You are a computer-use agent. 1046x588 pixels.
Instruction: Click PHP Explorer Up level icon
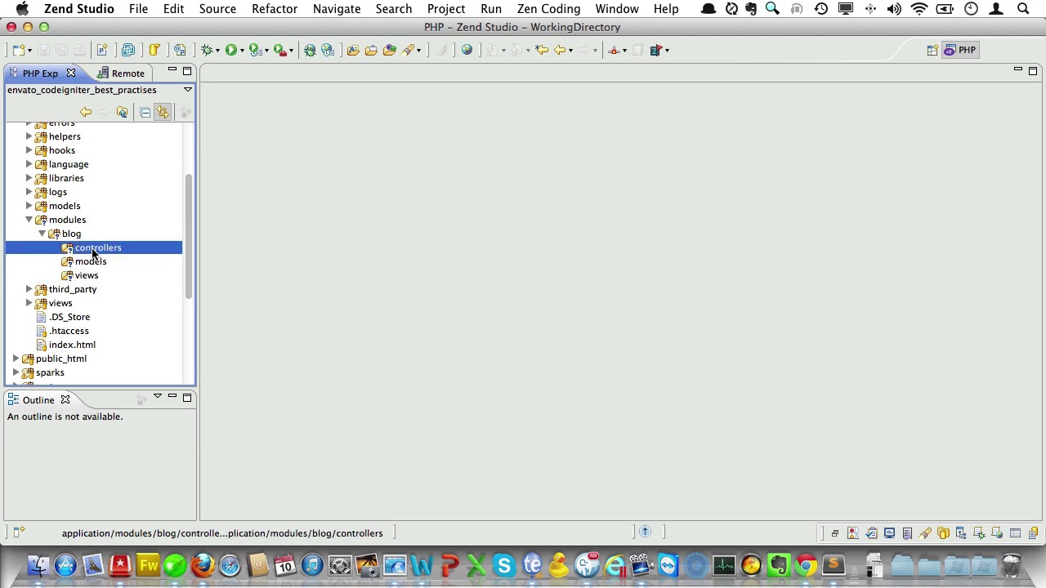123,112
